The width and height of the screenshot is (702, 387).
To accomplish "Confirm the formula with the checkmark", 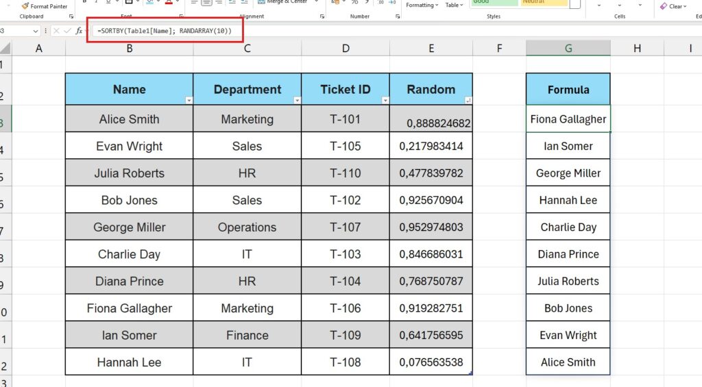I will click(67, 31).
